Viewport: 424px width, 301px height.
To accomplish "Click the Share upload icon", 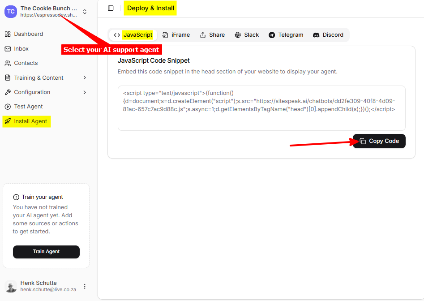I will pos(203,35).
